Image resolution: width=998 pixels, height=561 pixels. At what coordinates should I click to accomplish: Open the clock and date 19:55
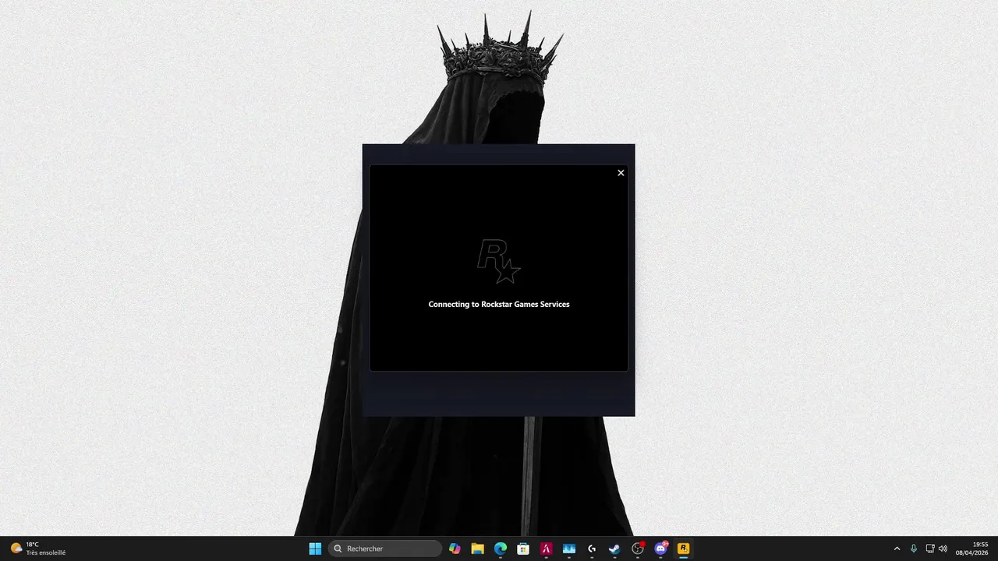pyautogui.click(x=972, y=549)
